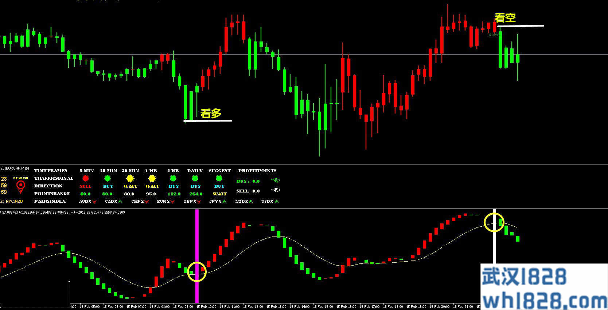Click the red 5 MIN traffic signal light
This screenshot has width=608, height=310.
click(86, 178)
